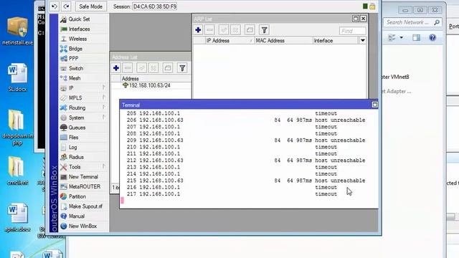Screen dimensions: 459x258
Task: Click the padlock icon in WinBox toolbar
Action: [372, 6]
